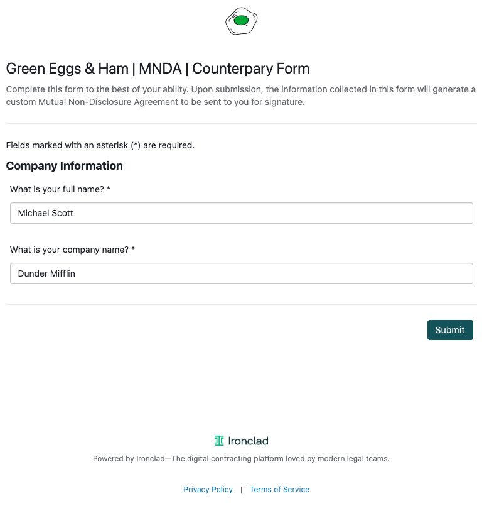Image resolution: width=482 pixels, height=506 pixels.
Task: Focus the full name input field
Action: coord(242,213)
